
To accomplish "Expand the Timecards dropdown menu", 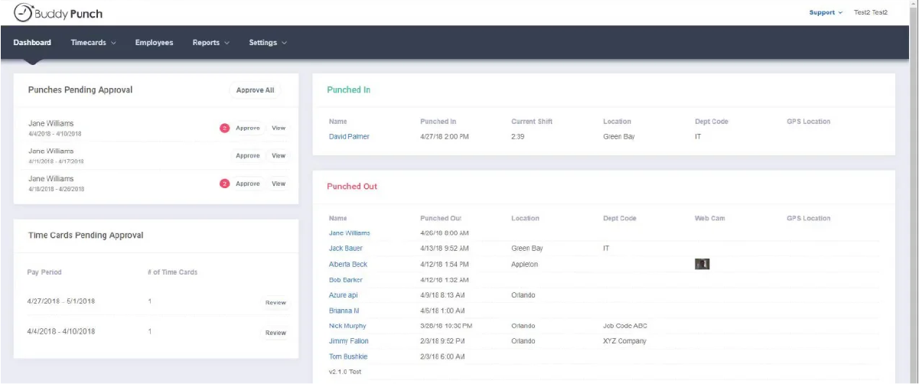I will click(x=93, y=43).
